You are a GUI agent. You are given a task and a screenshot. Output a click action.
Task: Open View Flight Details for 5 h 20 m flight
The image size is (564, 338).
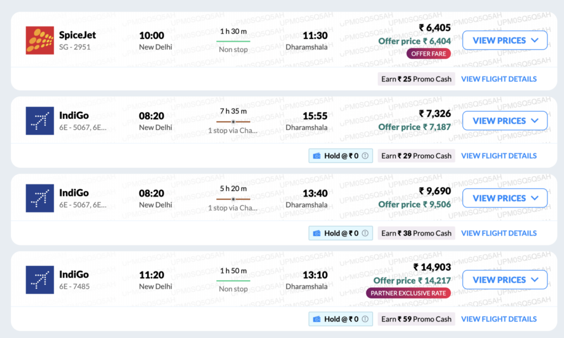point(499,233)
